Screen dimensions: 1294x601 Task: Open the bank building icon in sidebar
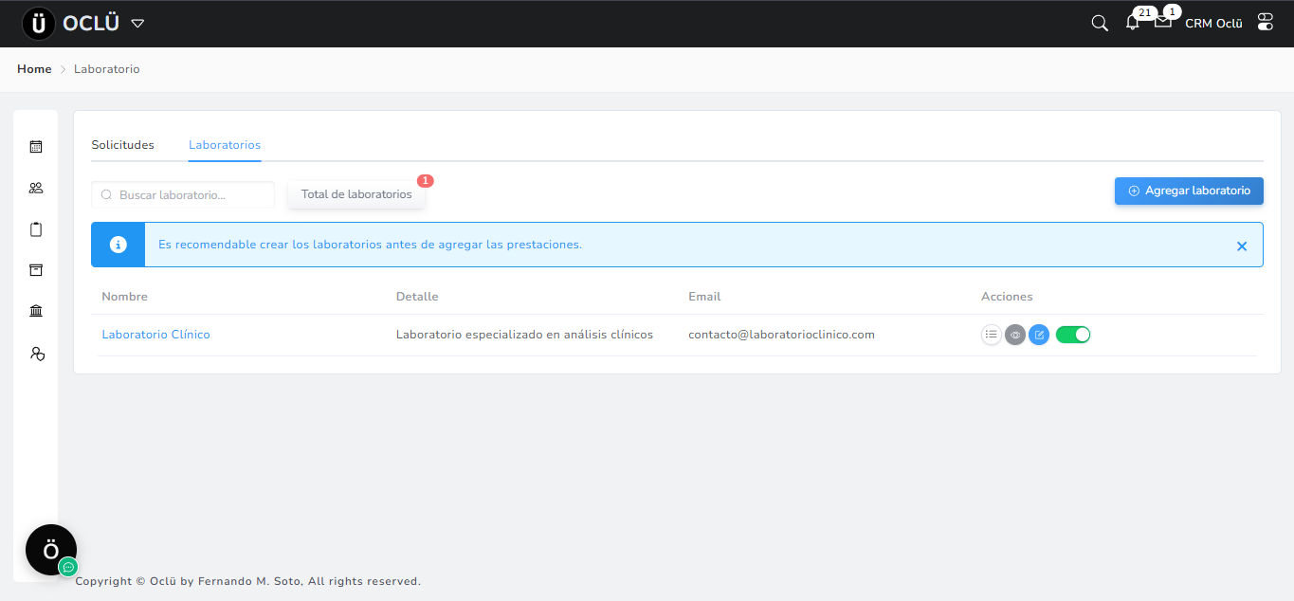pos(36,311)
